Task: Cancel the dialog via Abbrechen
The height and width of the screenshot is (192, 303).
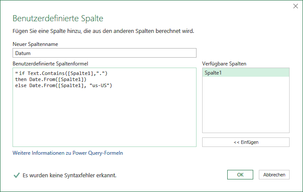Action: 274,175
